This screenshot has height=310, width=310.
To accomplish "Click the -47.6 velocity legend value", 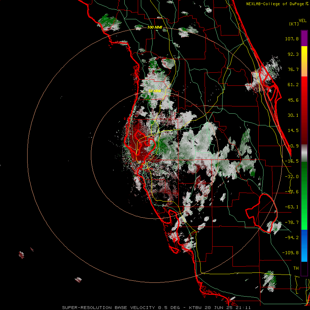I will point(292,192).
